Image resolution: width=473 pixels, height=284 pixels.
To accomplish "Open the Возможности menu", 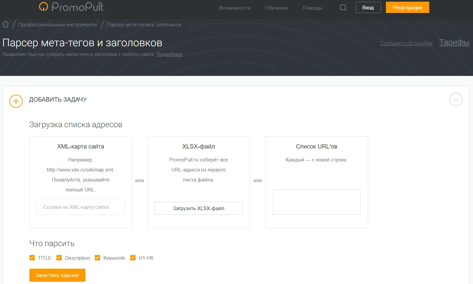I will pos(235,8).
